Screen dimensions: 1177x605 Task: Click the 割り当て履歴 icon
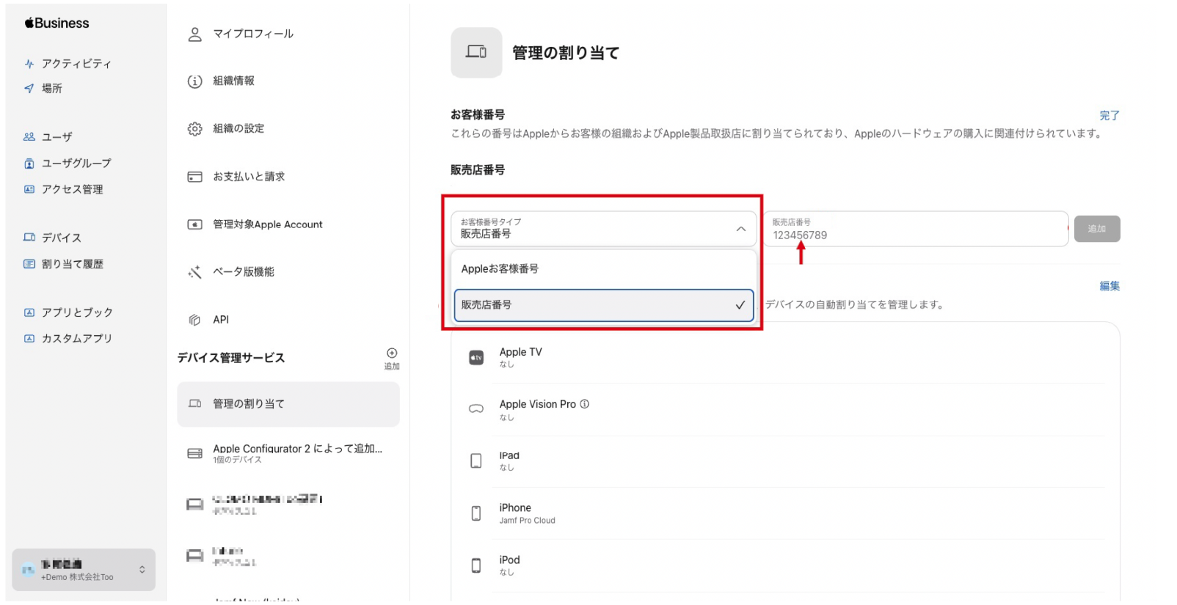click(29, 264)
